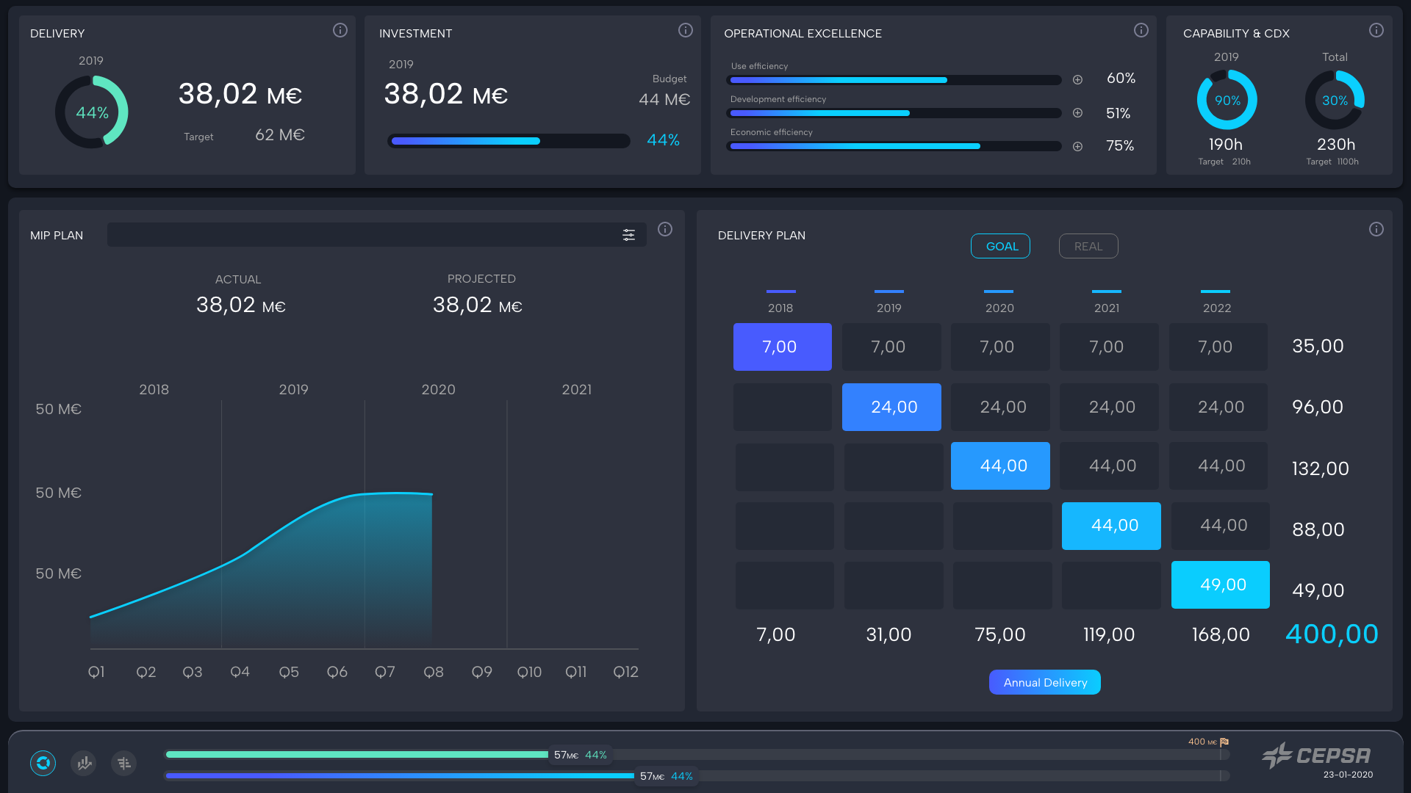Open the Operational Excellence info icon
Image resolution: width=1411 pixels, height=793 pixels.
1141,30
